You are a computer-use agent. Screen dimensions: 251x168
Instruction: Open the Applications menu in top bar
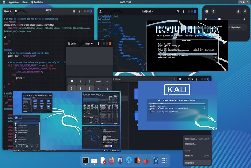click(14, 2)
